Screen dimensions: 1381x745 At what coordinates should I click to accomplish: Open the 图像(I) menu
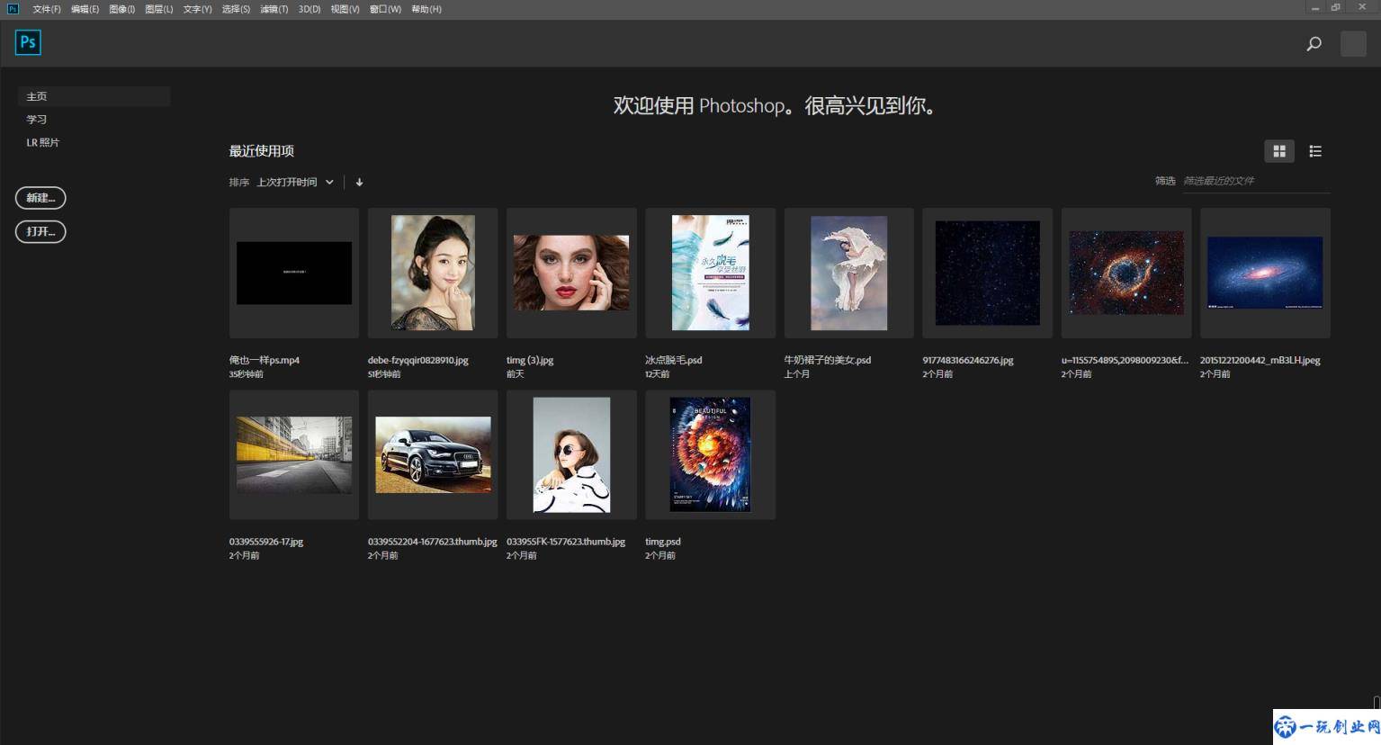[121, 9]
